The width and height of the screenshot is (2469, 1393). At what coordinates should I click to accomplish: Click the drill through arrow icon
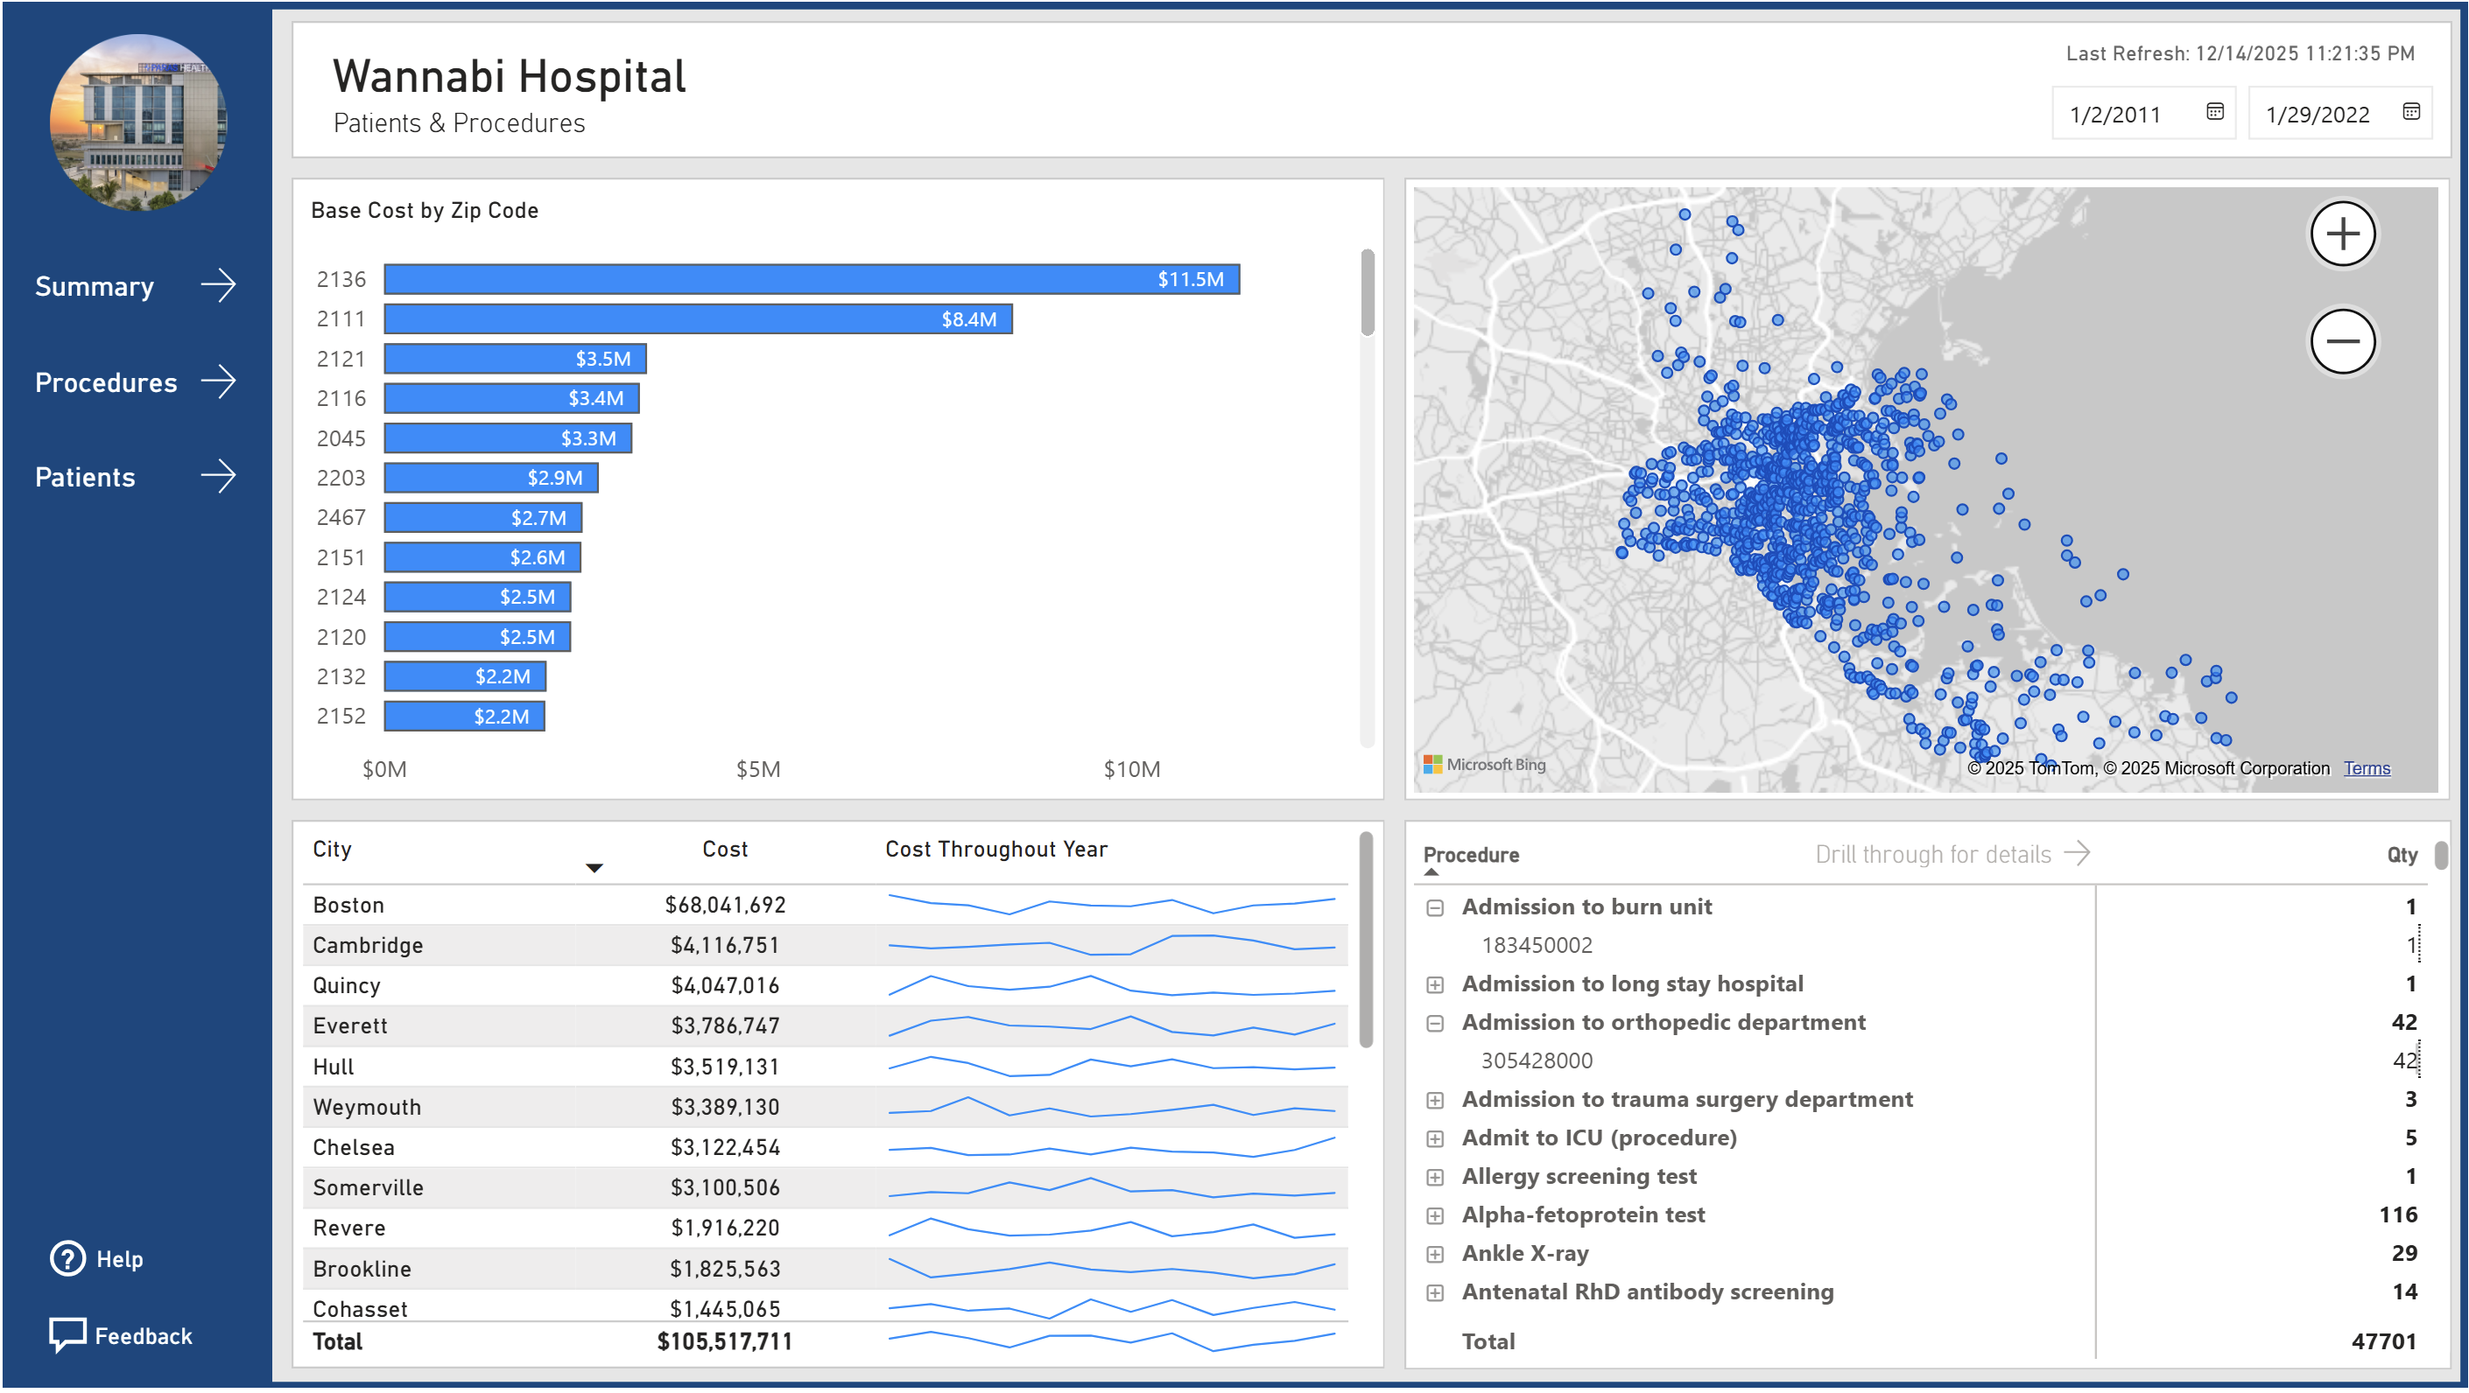point(2076,852)
